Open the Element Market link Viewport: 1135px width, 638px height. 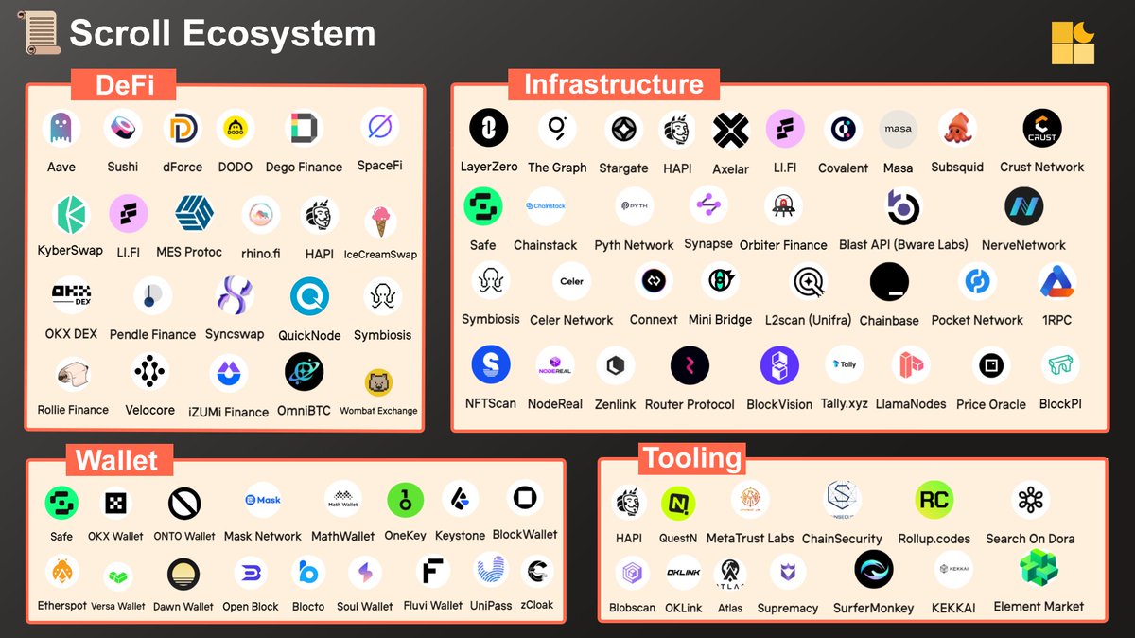[1039, 568]
